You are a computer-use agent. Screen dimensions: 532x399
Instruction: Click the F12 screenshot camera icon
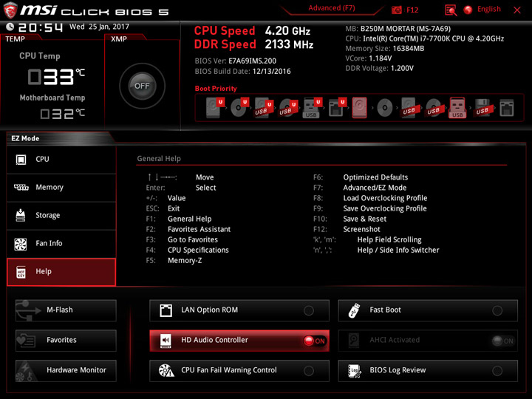coord(396,10)
